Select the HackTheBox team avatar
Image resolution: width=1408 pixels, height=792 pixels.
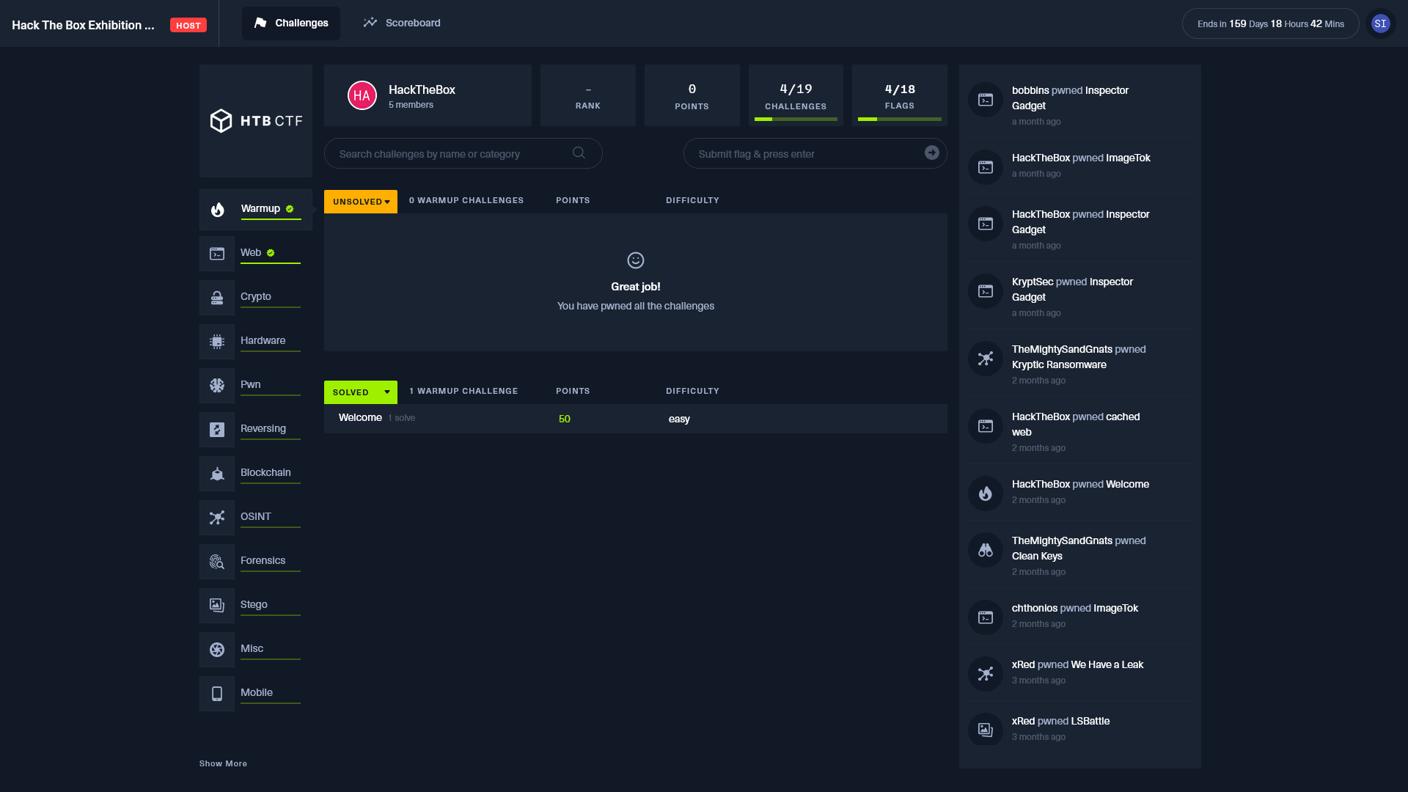tap(362, 95)
